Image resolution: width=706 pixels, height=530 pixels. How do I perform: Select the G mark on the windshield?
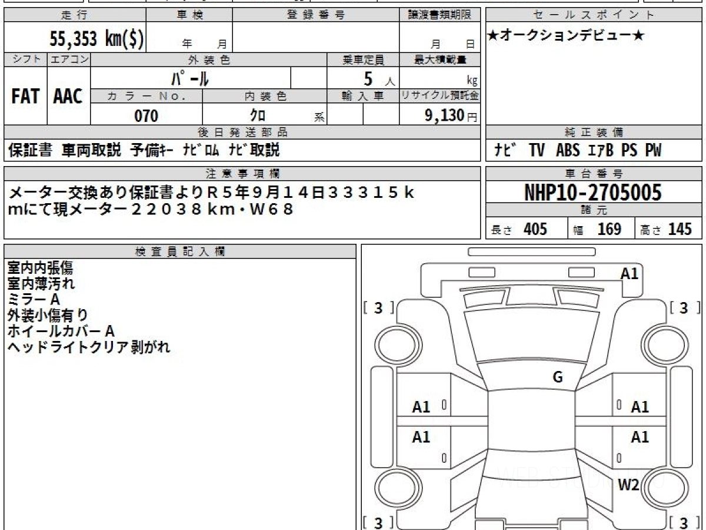click(x=557, y=377)
